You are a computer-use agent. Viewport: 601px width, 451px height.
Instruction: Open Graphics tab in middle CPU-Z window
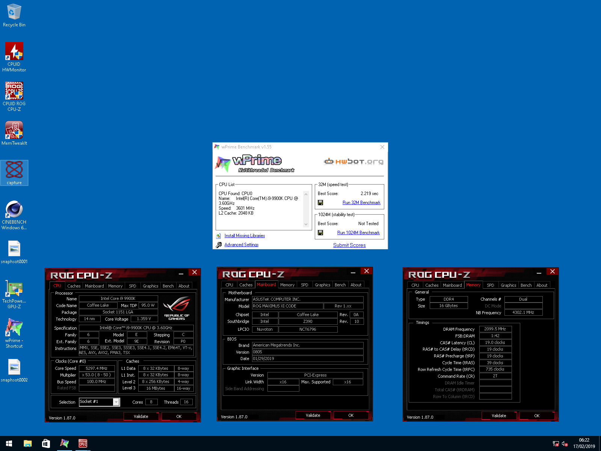(x=323, y=285)
